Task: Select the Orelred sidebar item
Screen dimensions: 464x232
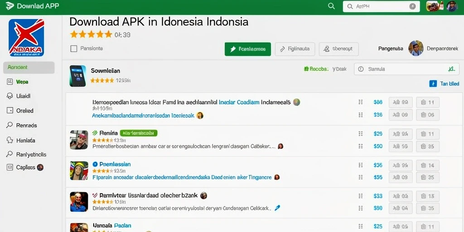Action: point(20,111)
